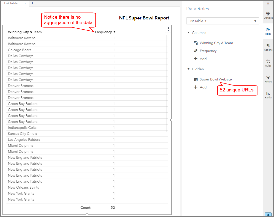Open the Filters pane icon
Image resolution: width=274 pixels, height=217 pixels.
(x=268, y=79)
